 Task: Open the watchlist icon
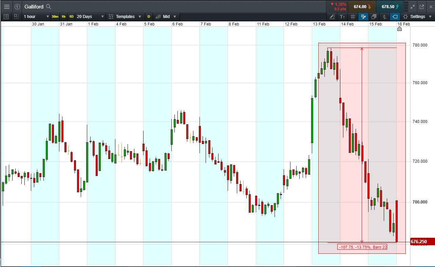(x=6, y=16)
